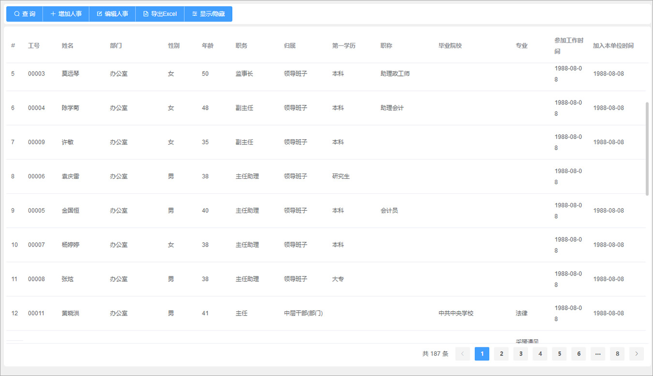
Task: Click the 中层干部(部门) cell
Action: pos(303,313)
